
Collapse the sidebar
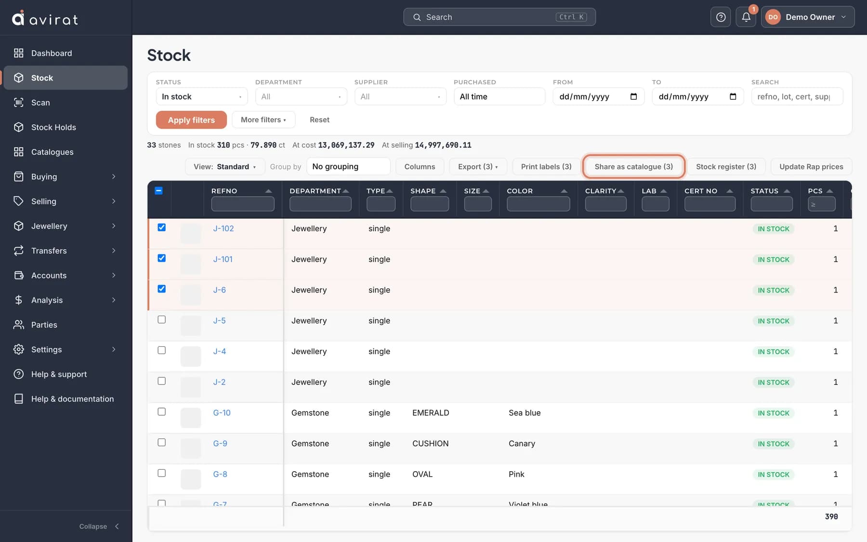99,526
